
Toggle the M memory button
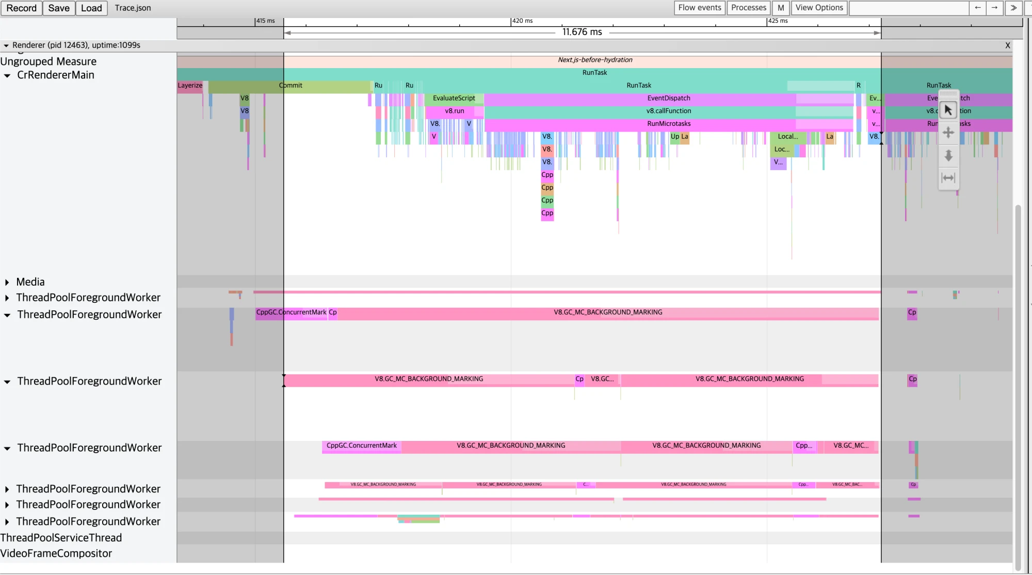780,8
